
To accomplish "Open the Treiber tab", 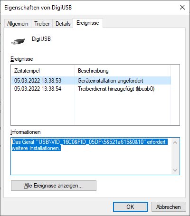I will click(42, 24).
